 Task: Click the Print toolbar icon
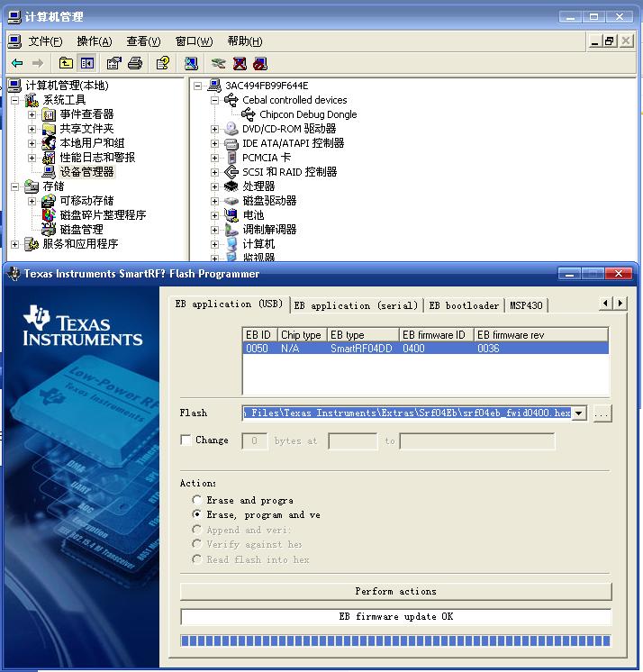(x=135, y=63)
